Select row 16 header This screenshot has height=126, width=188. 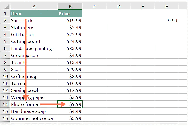(x=5, y=118)
